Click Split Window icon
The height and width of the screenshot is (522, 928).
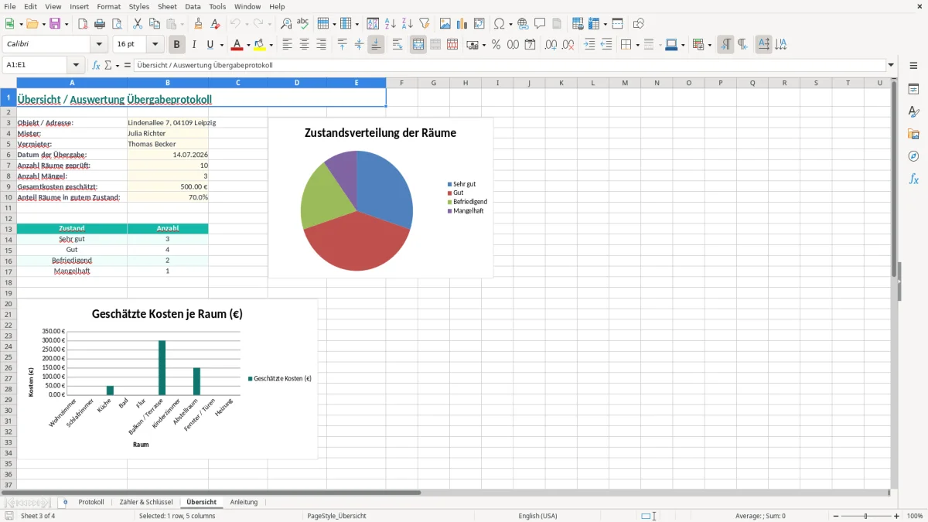point(617,24)
